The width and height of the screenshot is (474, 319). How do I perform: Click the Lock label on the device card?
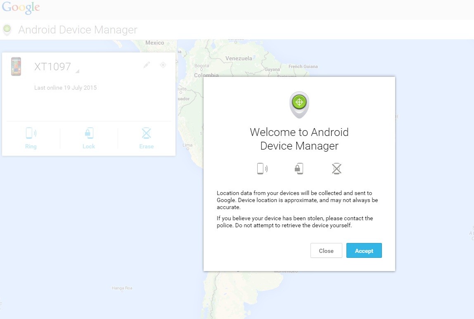[x=88, y=146]
